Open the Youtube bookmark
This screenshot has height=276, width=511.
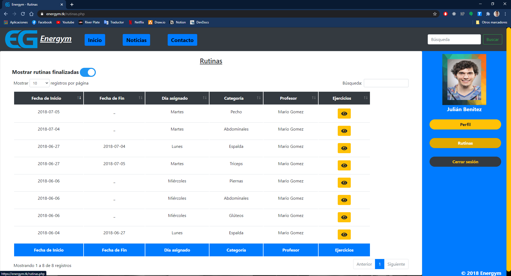(x=65, y=22)
